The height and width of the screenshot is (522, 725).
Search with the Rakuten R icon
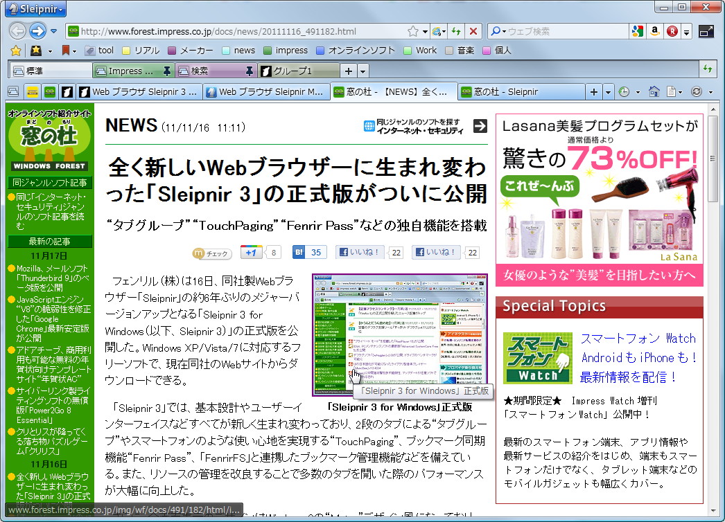[x=672, y=31]
